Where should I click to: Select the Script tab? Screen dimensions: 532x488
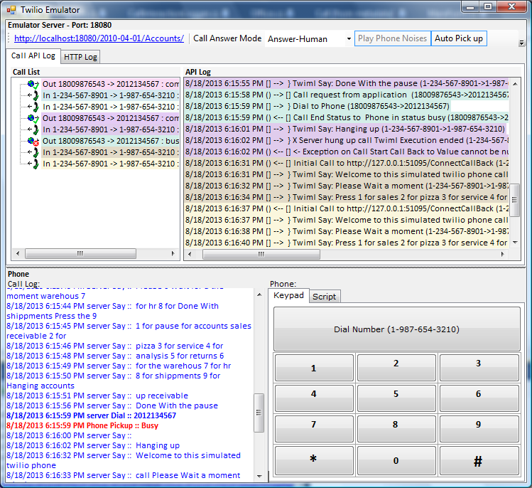pos(325,297)
